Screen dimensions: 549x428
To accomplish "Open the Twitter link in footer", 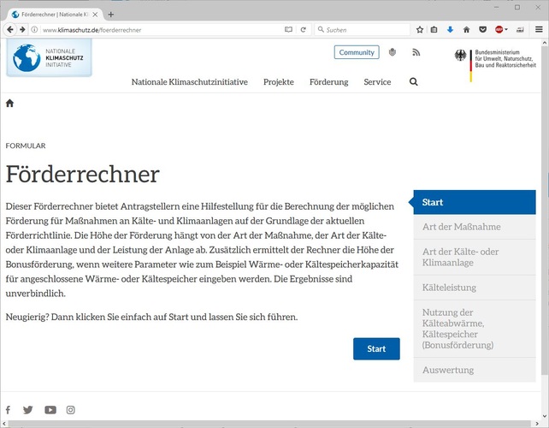I will pyautogui.click(x=28, y=410).
